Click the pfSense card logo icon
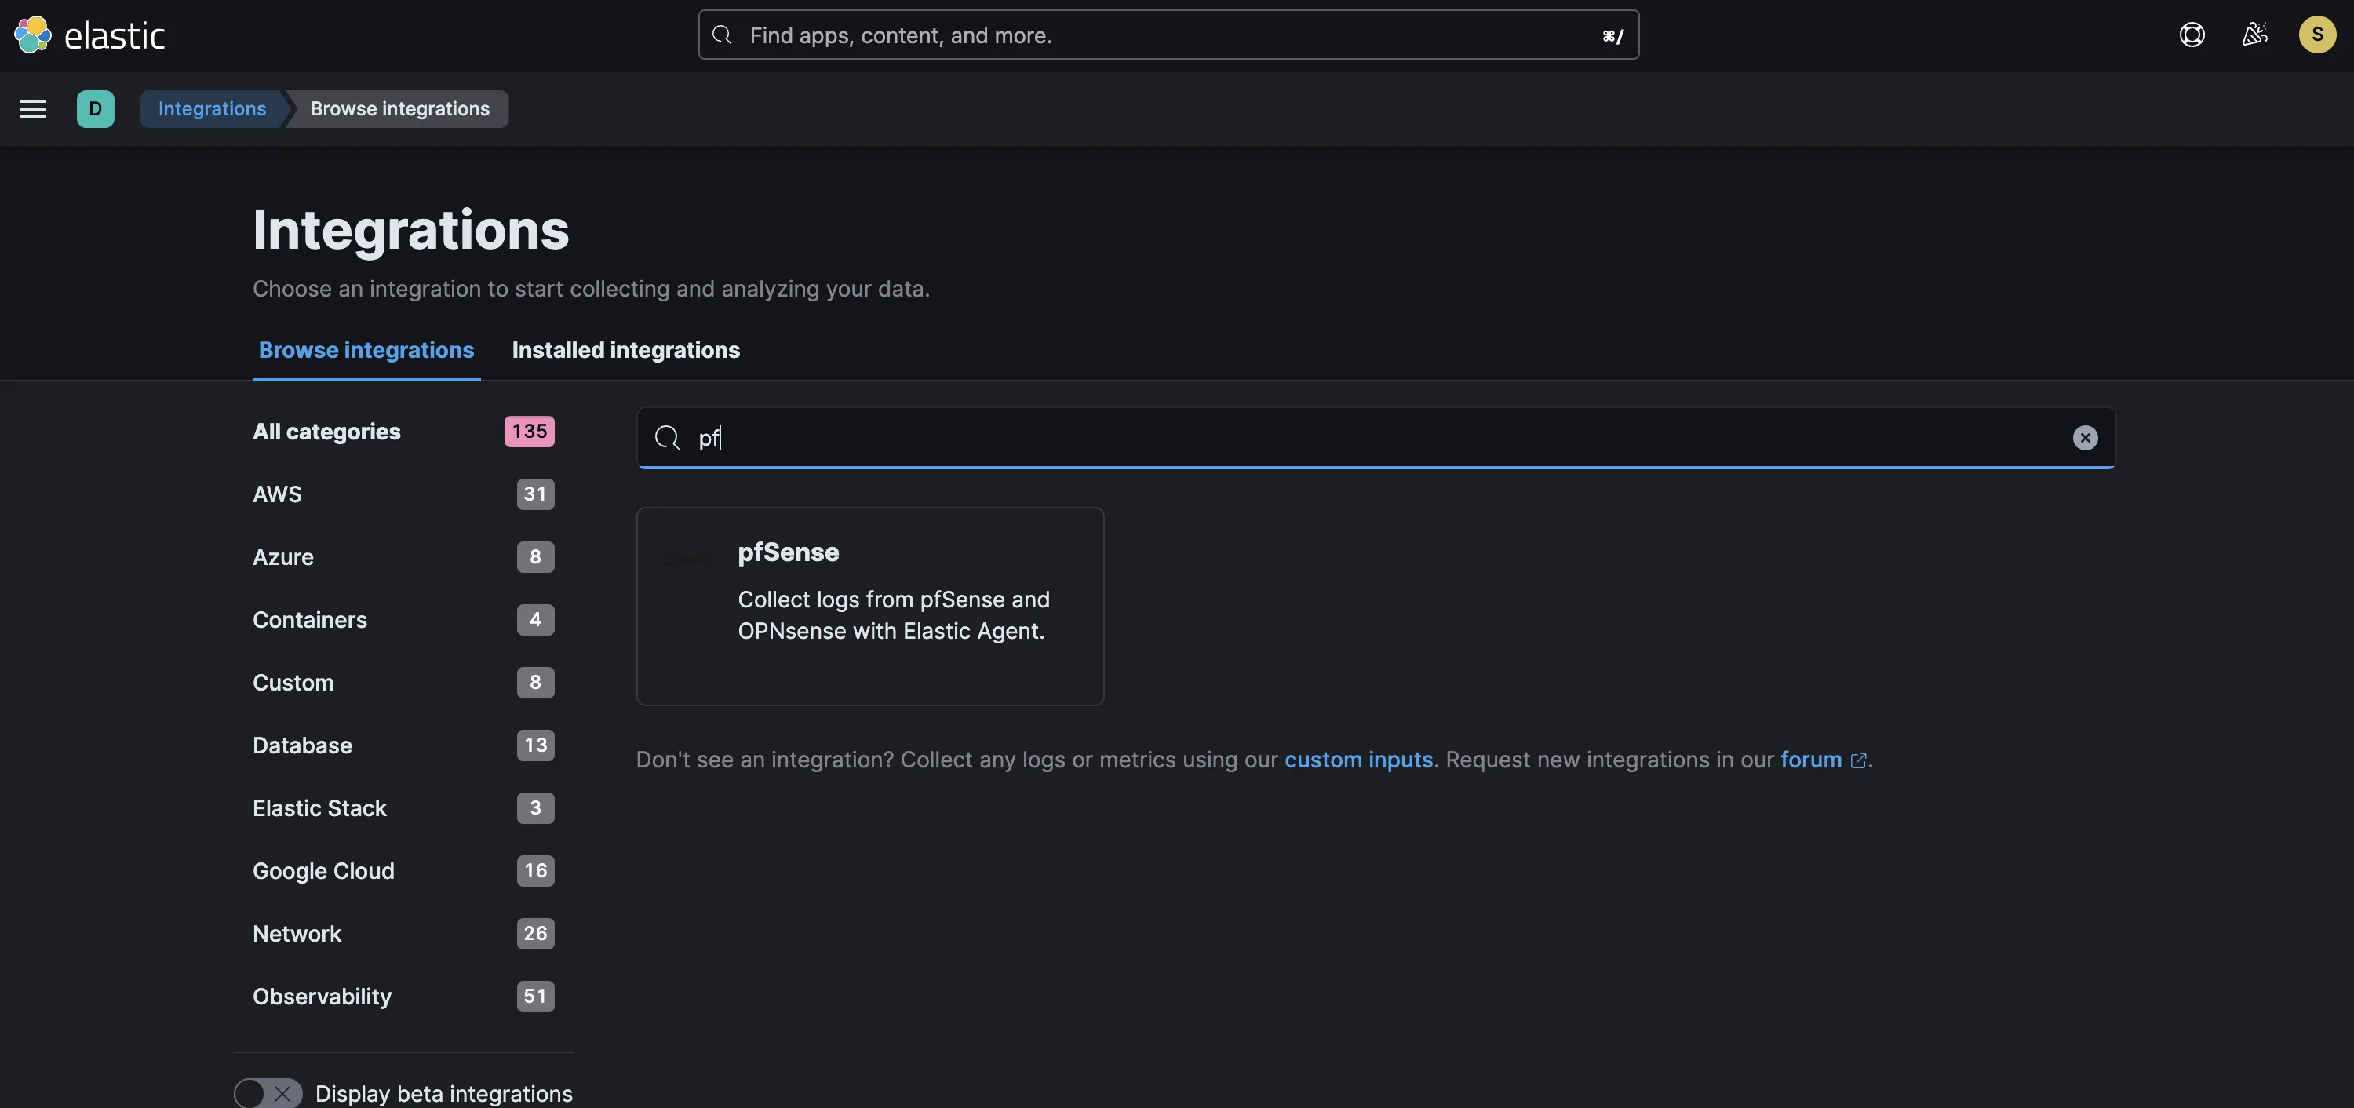Viewport: 2354px width, 1108px height. [x=687, y=558]
